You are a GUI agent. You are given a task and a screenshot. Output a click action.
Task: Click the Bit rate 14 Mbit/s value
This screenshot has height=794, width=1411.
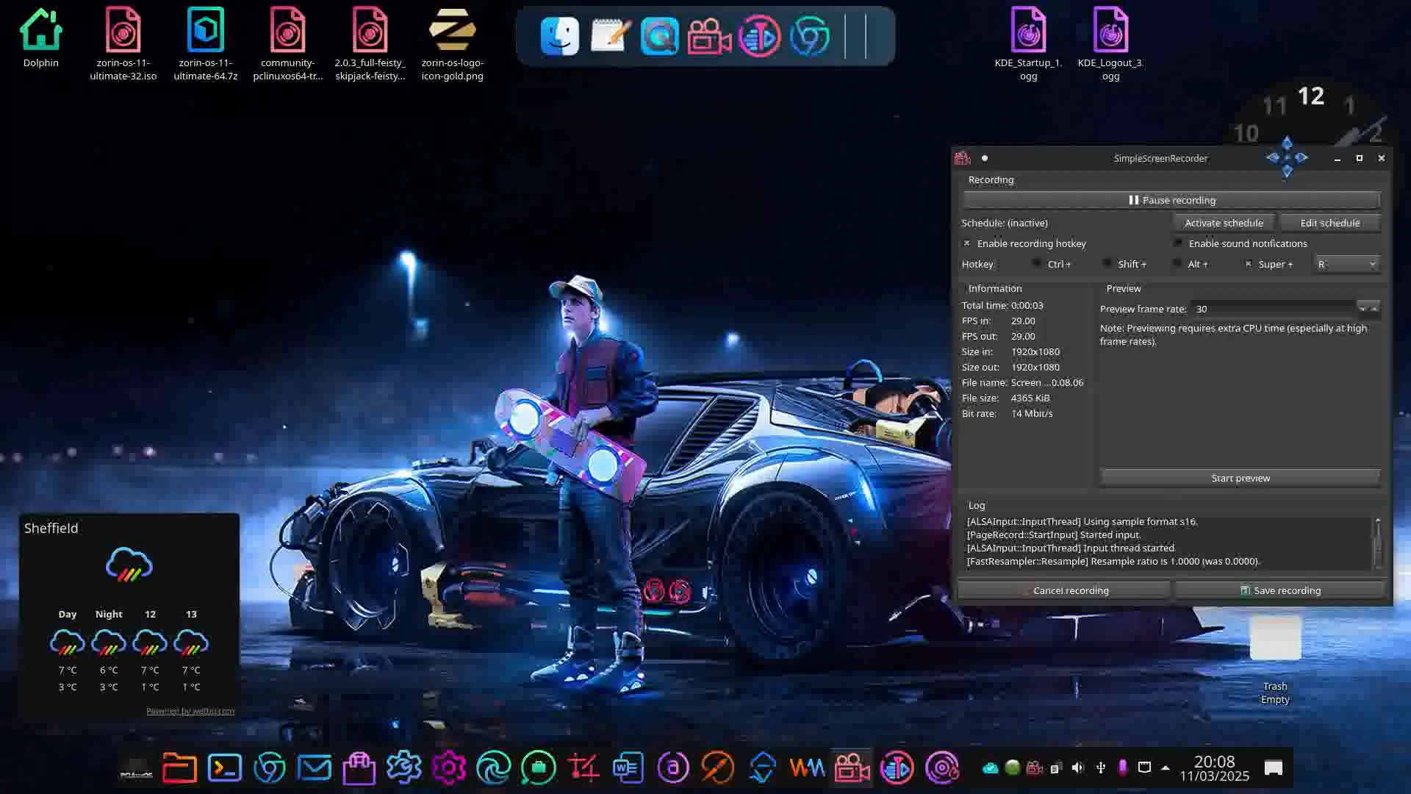[x=1032, y=413]
